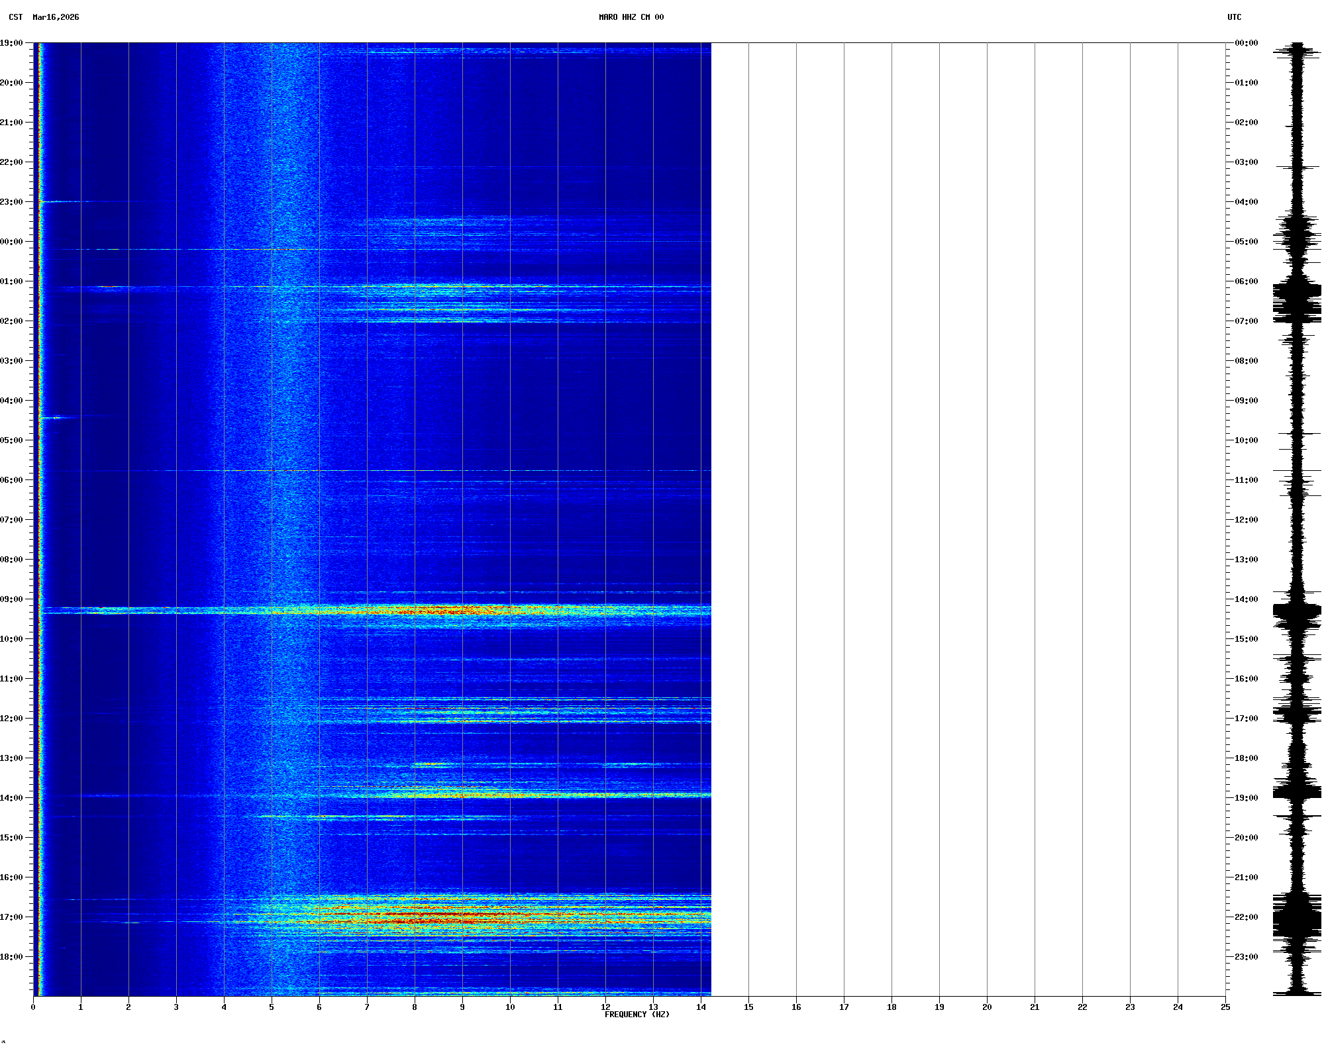Click the 17:00 CST time tick label
Image resolution: width=1326 pixels, height=1049 pixels.
coord(11,917)
